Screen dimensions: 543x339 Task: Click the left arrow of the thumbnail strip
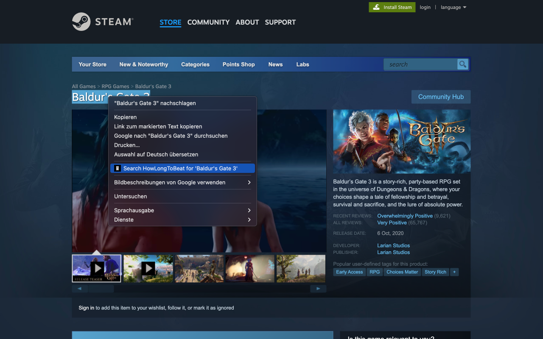(x=80, y=289)
